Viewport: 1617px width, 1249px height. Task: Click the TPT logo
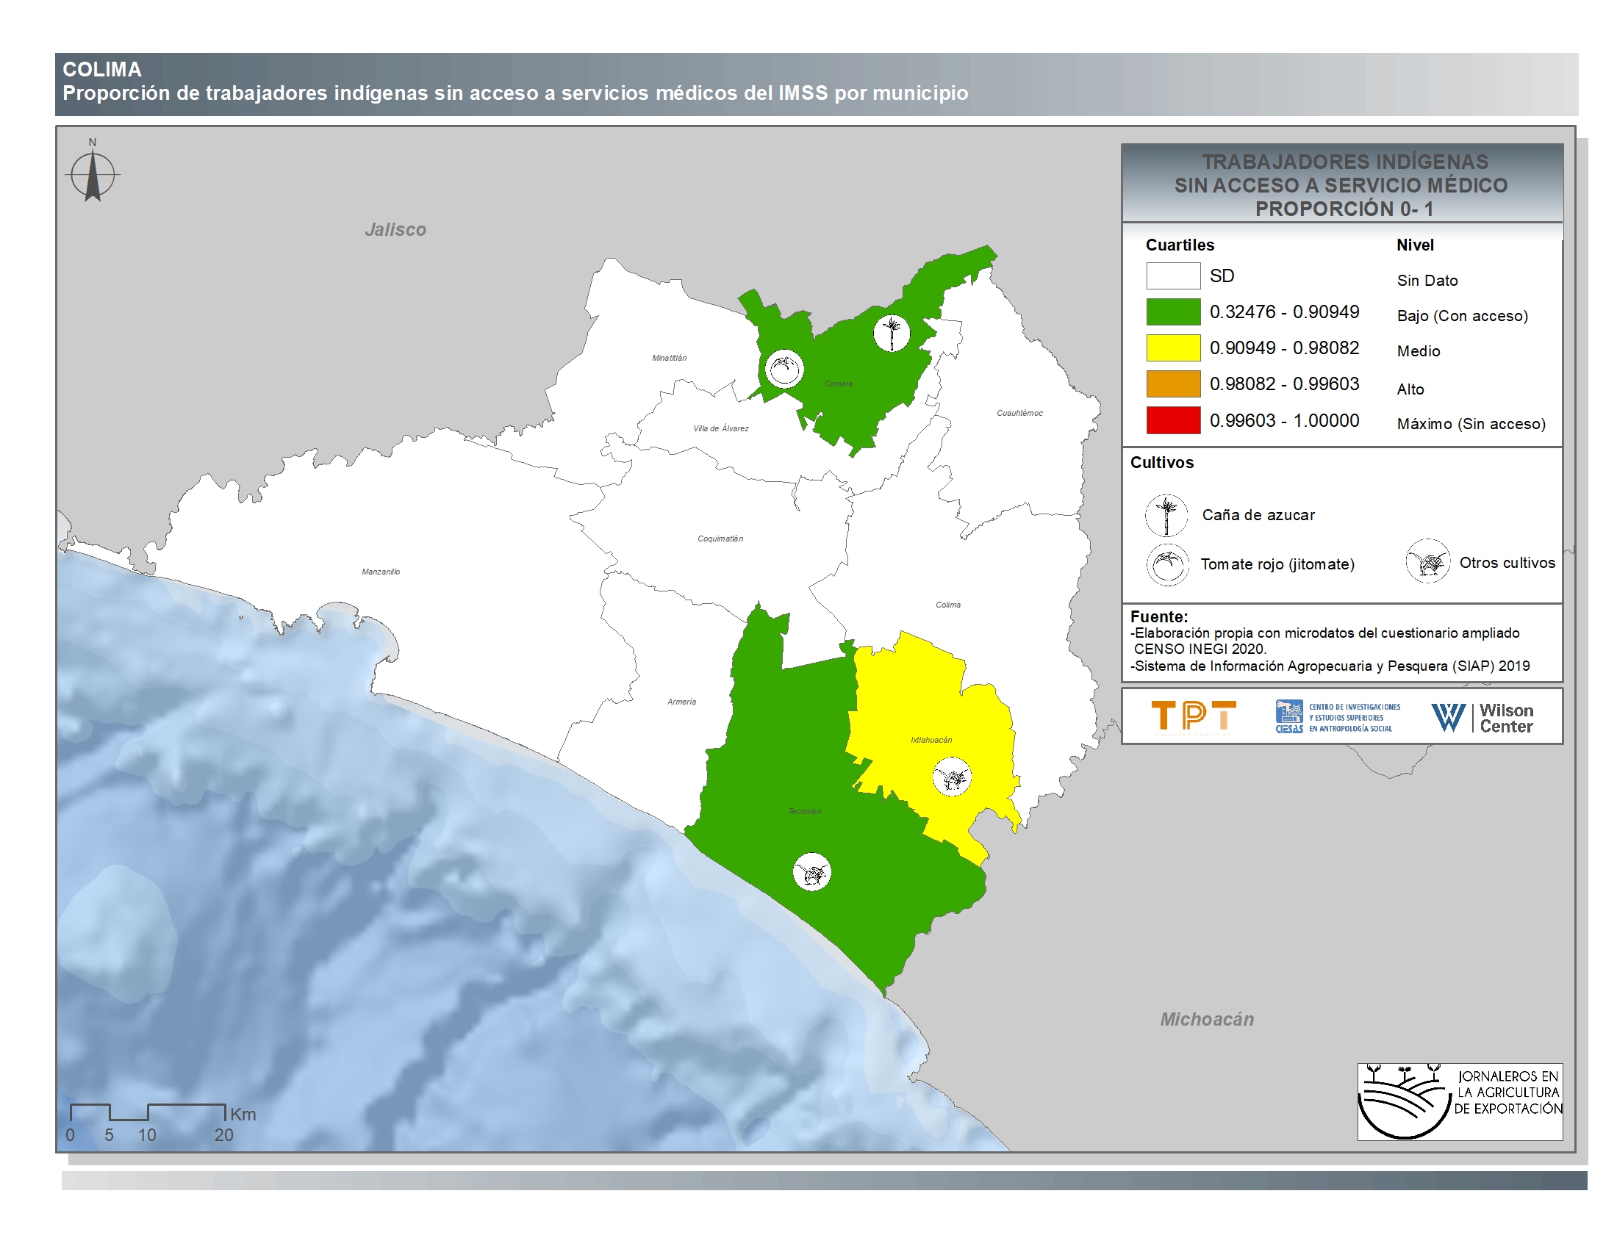1194,716
